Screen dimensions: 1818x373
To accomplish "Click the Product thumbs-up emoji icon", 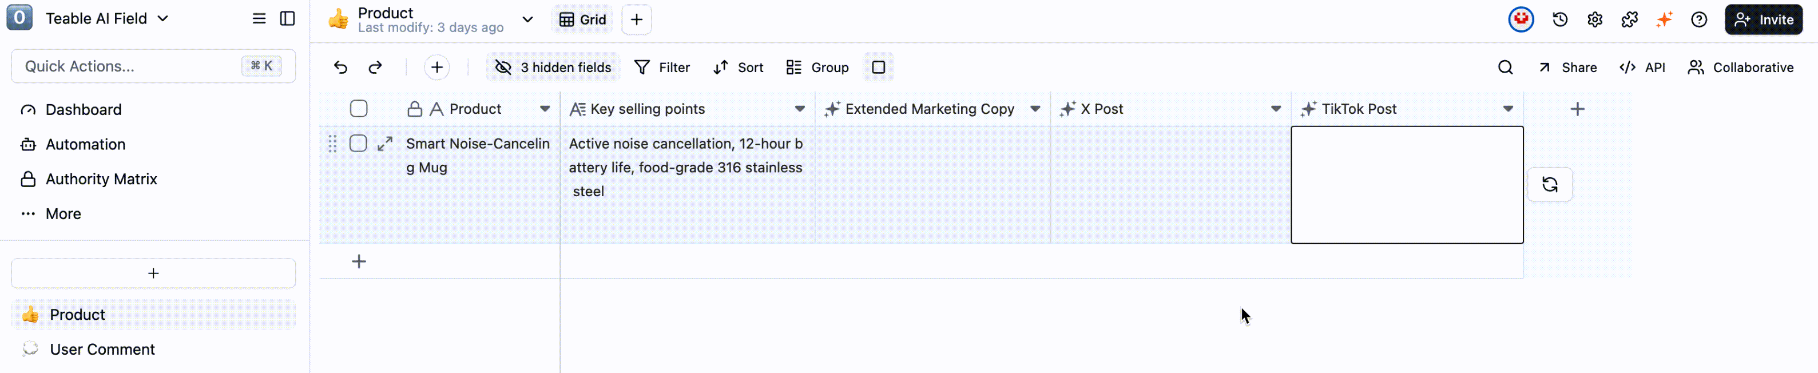I will (x=339, y=19).
